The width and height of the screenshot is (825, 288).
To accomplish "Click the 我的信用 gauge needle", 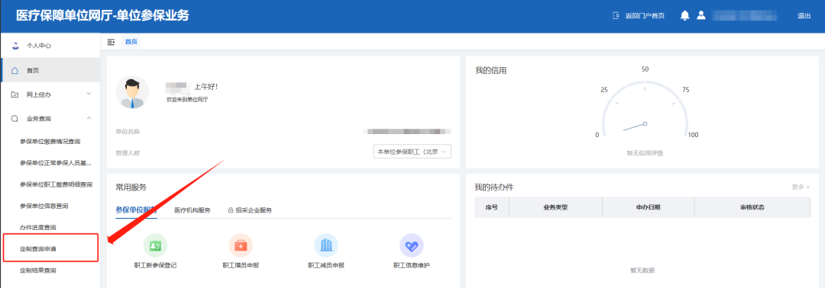I will tap(635, 126).
